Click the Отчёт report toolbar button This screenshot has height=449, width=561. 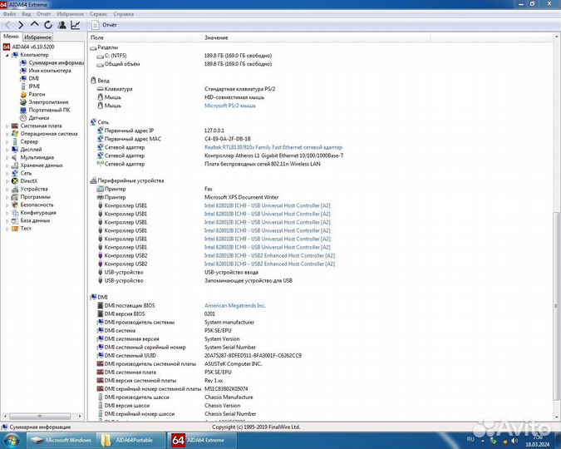(104, 25)
